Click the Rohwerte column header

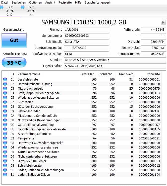pyautogui.click(x=148, y=74)
